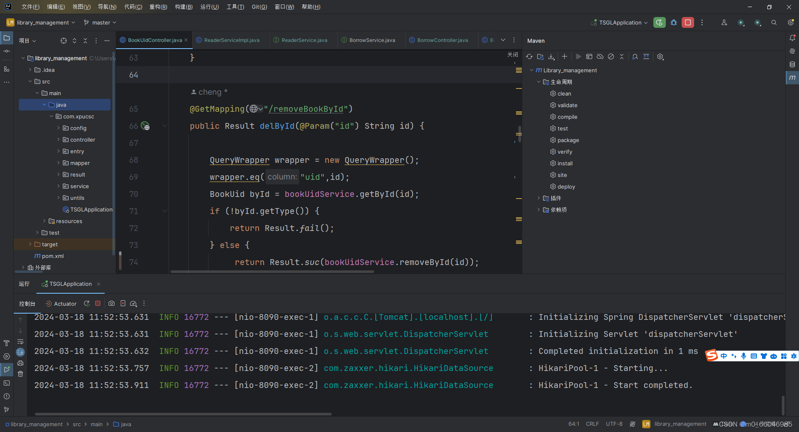The width and height of the screenshot is (799, 432).
Task: Collapse all nodes in the Project view
Action: [85, 40]
